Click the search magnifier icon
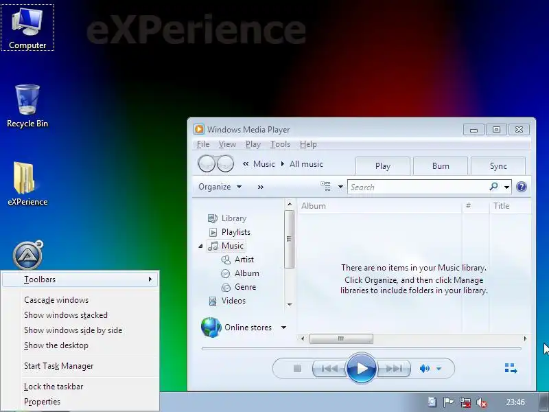549x412 pixels. tap(493, 186)
